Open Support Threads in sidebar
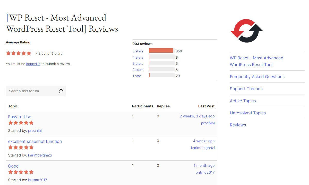Image resolution: width=309 pixels, height=185 pixels. pyautogui.click(x=246, y=89)
